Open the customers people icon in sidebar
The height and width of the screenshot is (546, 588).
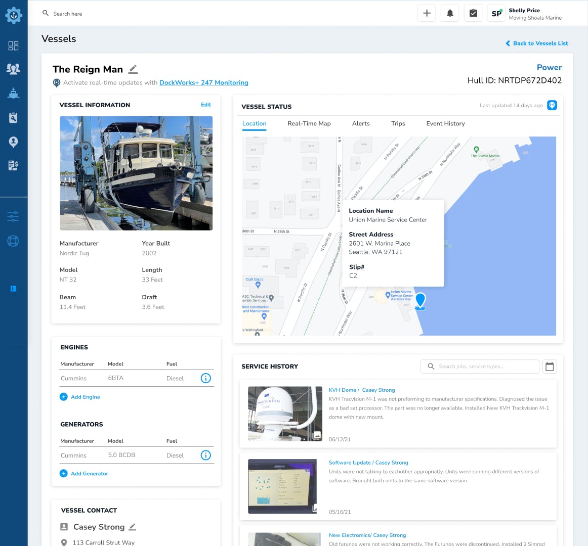click(14, 69)
